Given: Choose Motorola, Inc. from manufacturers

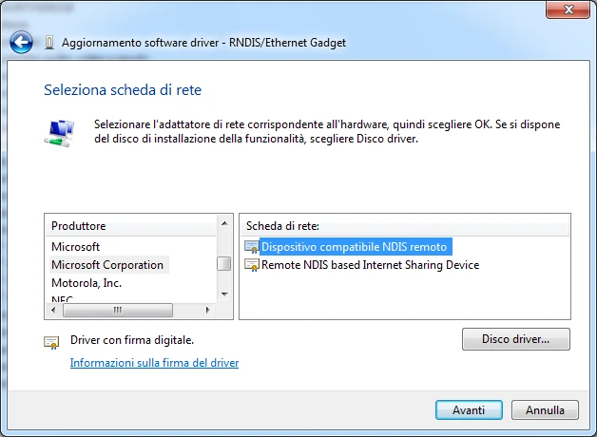Looking at the screenshot, I should [x=87, y=283].
